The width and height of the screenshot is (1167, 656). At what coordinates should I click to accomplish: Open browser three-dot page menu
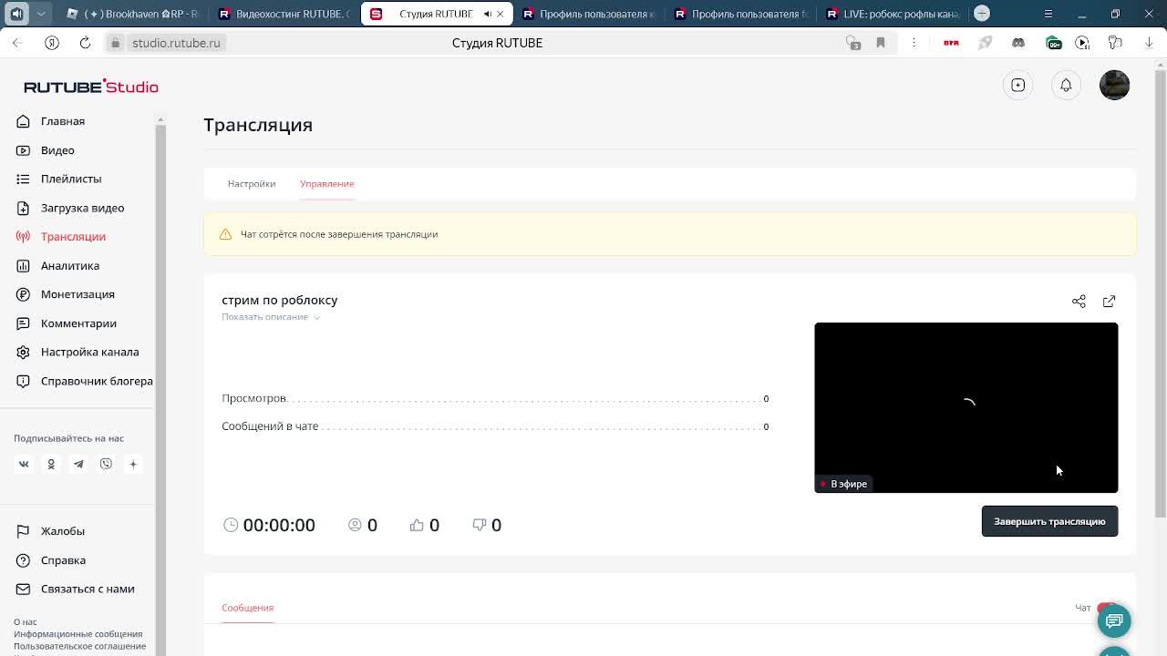[914, 43]
